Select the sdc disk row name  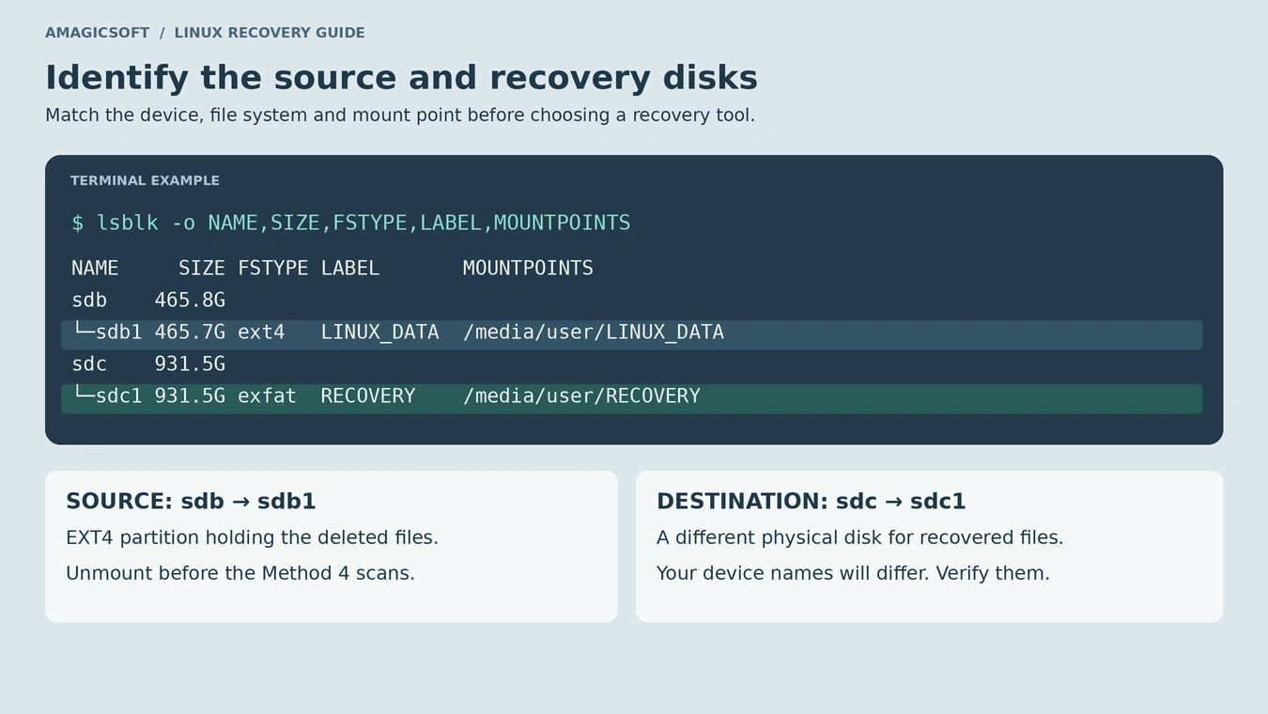89,365
